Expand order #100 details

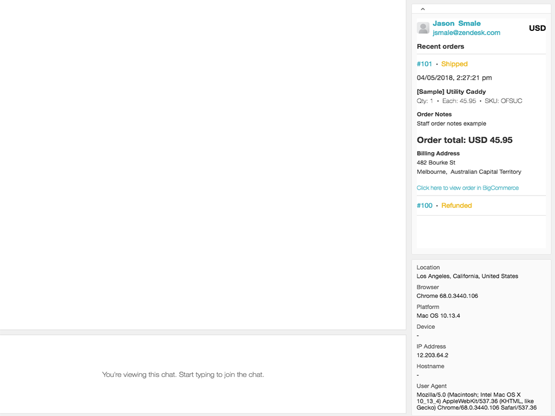(x=424, y=205)
